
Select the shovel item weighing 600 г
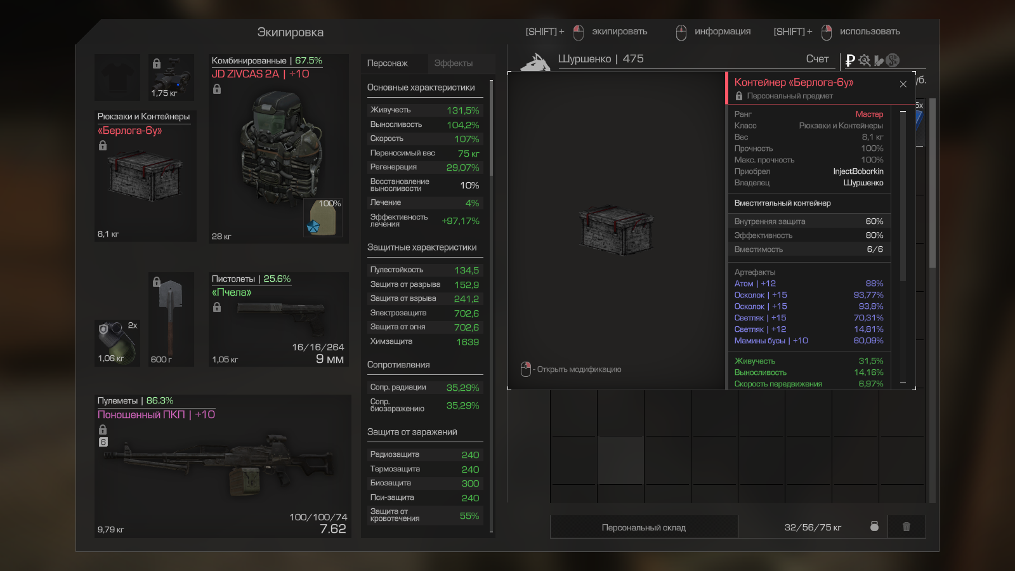pos(171,320)
